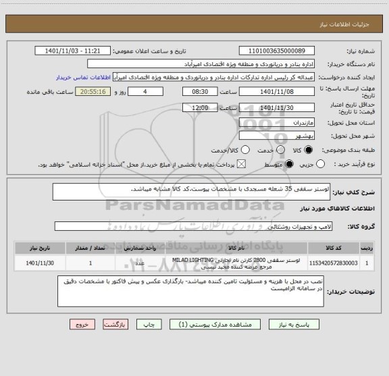389x376 pixels.
Task: Select the متوسط purchase type radio
Action: point(289,164)
